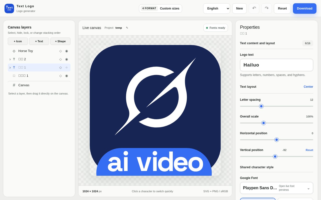Screen dimensions: 321x200
Task: Click the Text Logo app icon
Action: click(x=9, y=8)
